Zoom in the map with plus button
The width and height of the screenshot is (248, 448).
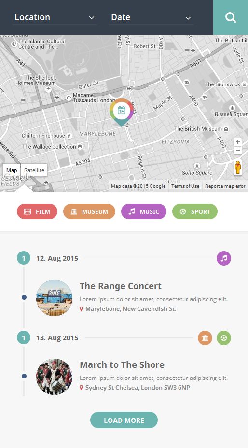pos(238,142)
